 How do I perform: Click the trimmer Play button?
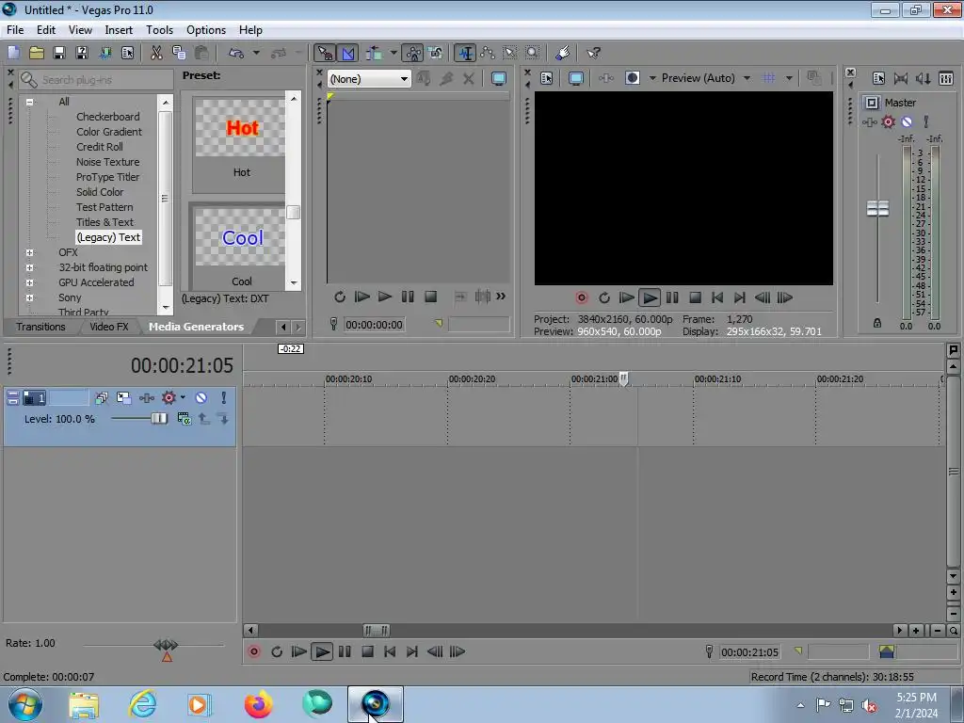click(385, 297)
